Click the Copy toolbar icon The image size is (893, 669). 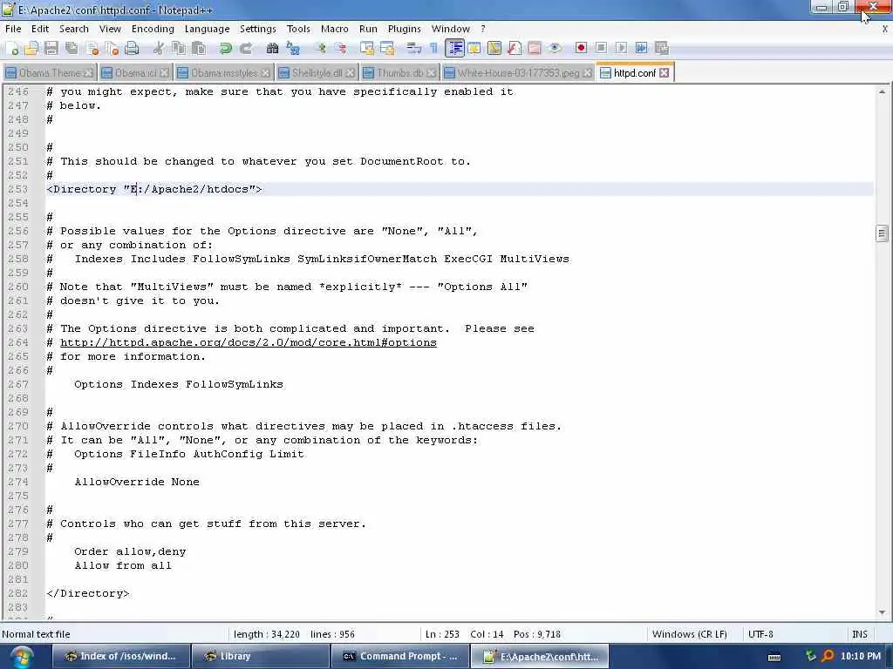pyautogui.click(x=178, y=49)
